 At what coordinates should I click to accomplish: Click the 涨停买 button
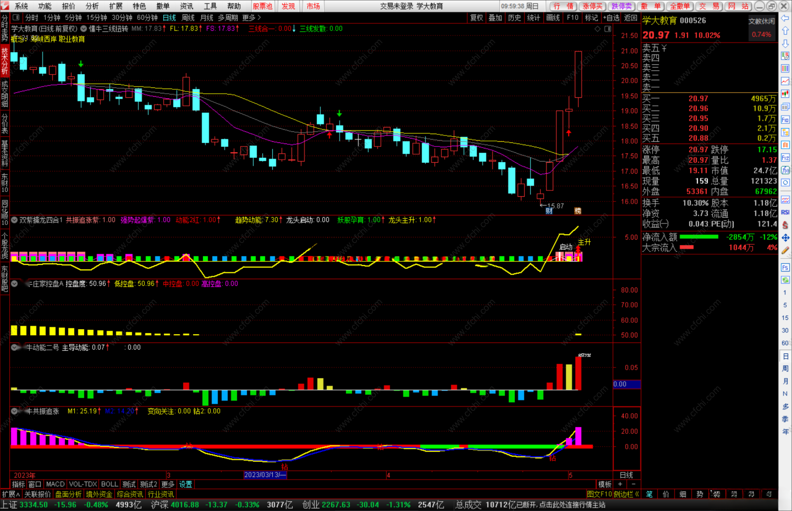pyautogui.click(x=592, y=6)
